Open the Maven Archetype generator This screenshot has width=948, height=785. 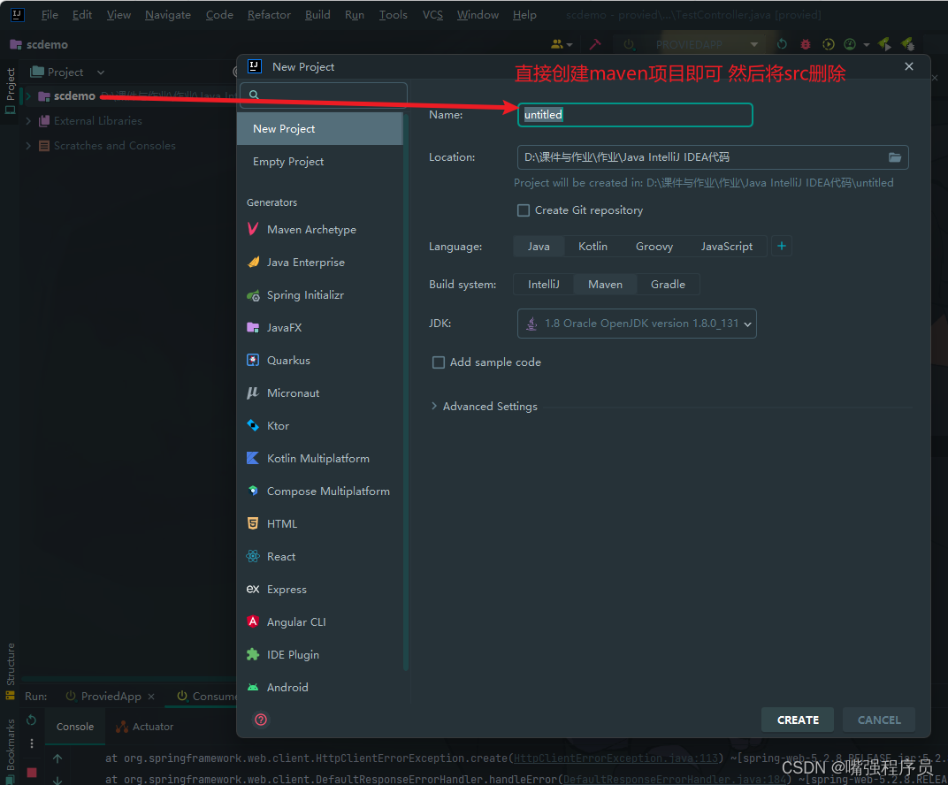[x=312, y=229]
